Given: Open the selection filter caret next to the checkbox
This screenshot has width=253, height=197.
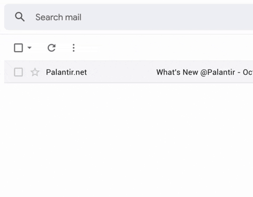Looking at the screenshot, I should click(x=30, y=47).
